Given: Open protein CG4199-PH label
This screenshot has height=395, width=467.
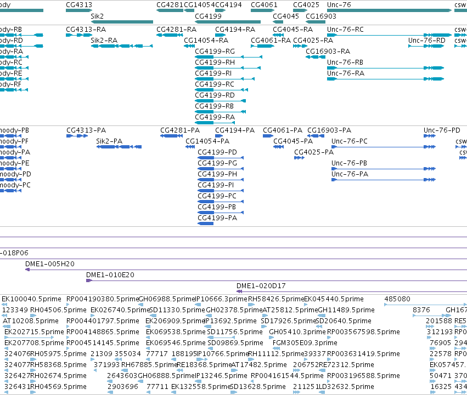Looking at the screenshot, I should 217,174.
